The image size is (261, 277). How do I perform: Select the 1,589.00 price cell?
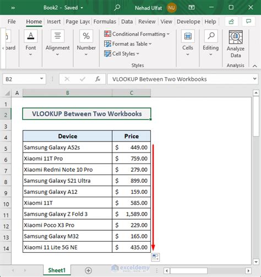tap(132, 214)
